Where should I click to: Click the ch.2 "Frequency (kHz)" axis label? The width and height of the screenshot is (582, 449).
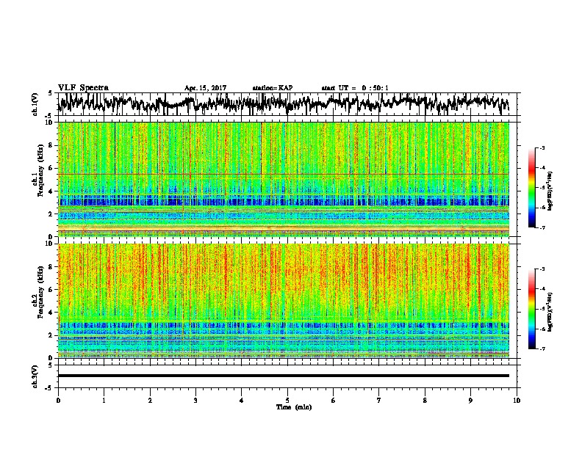click(40, 292)
